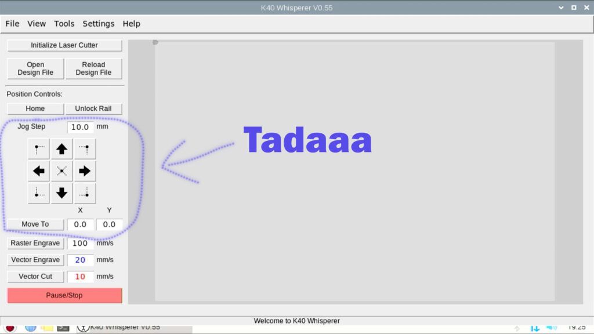The width and height of the screenshot is (594, 334).
Task: Start Vector Engrave
Action: (35, 260)
